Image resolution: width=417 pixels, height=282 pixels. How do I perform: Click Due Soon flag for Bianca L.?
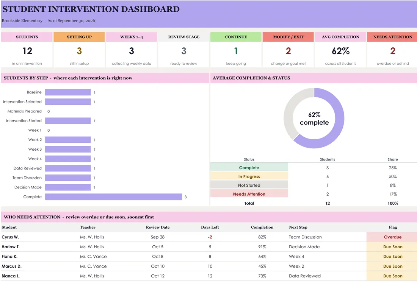[392, 276]
